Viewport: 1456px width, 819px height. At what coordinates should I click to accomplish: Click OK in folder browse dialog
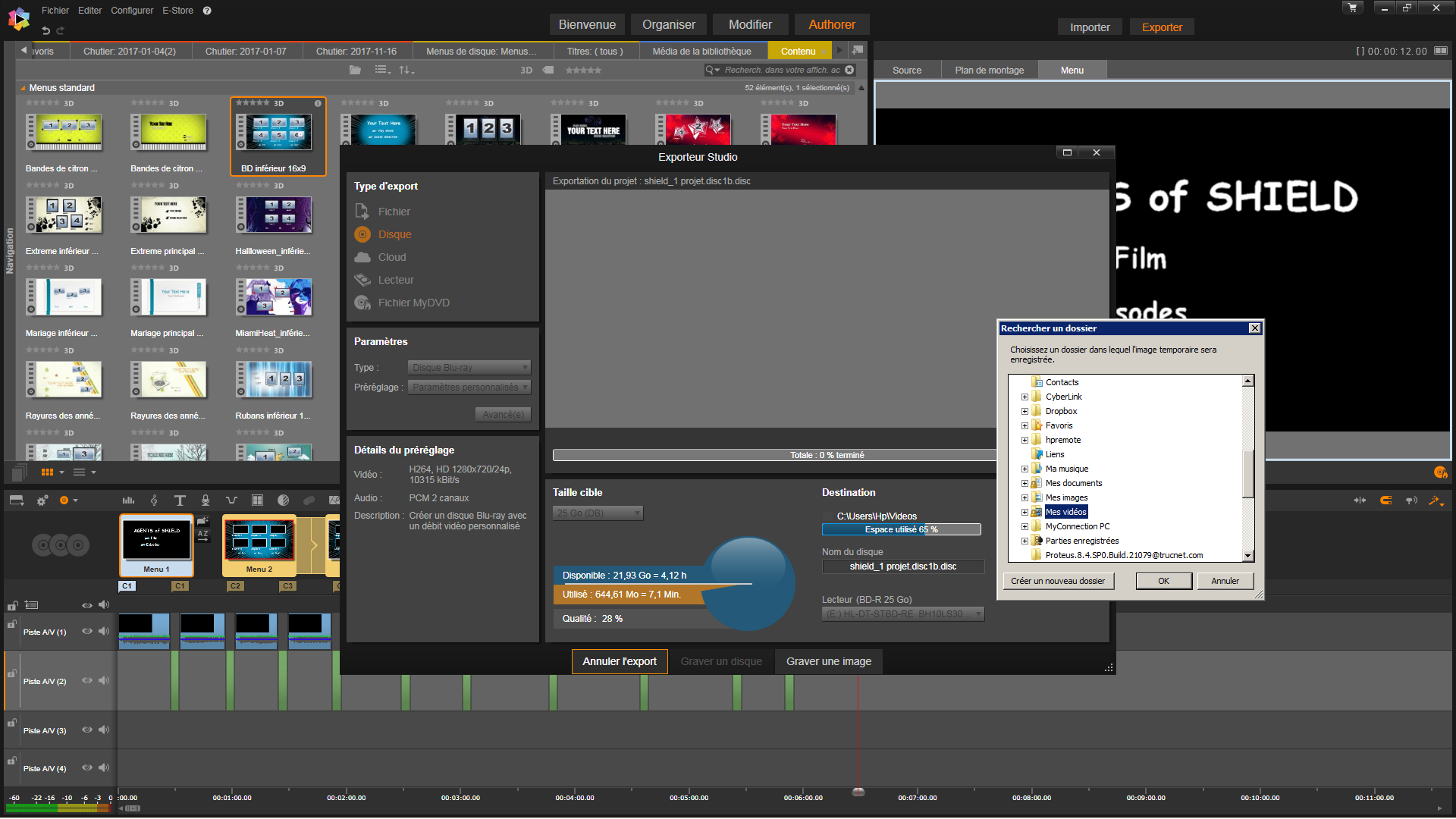1163,581
